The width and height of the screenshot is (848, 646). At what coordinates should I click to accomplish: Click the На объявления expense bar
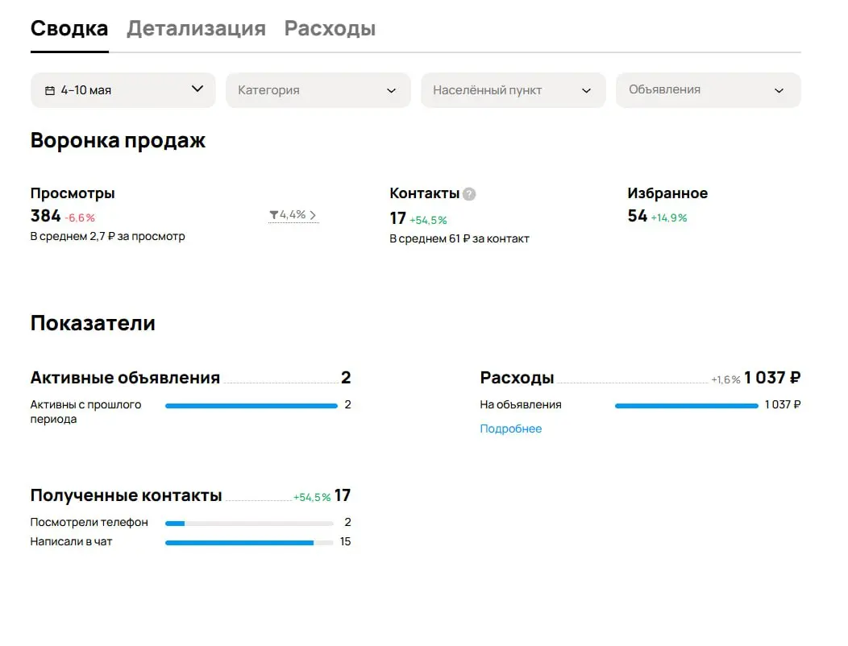(687, 405)
